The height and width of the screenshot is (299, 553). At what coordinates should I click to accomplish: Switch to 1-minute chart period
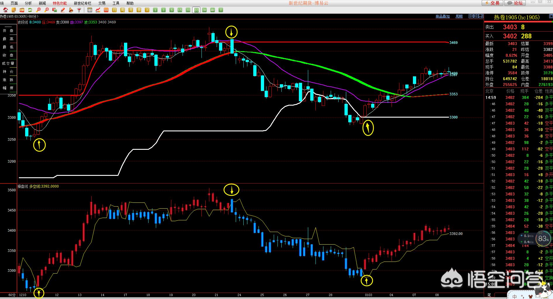155,10
